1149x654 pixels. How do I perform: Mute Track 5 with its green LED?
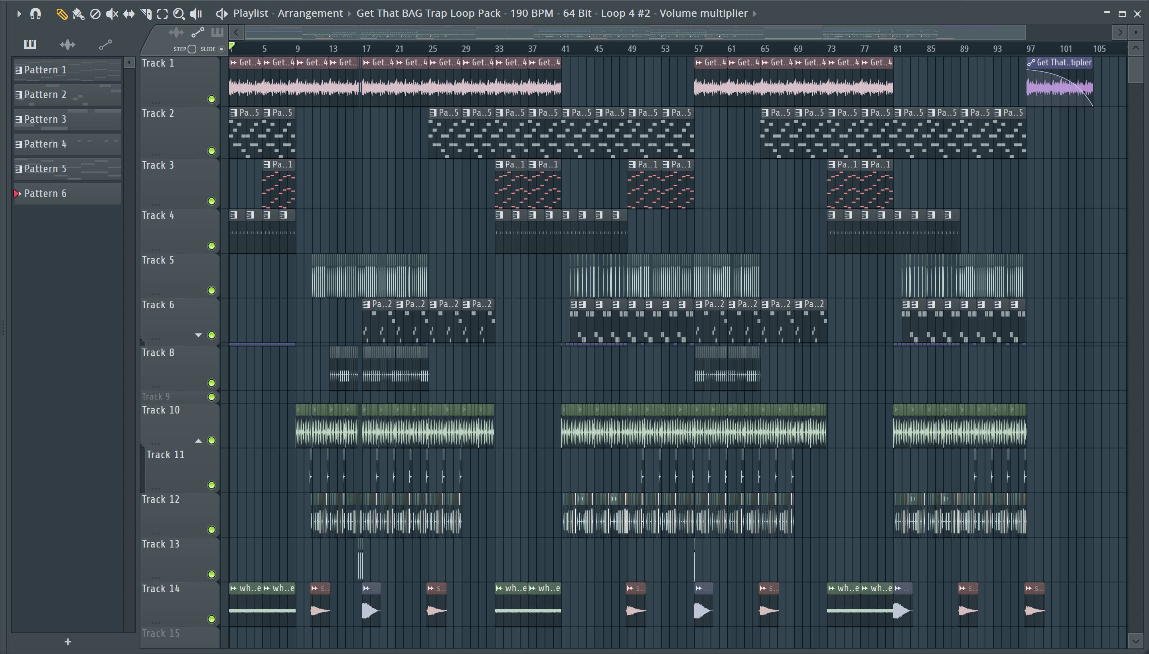211,291
